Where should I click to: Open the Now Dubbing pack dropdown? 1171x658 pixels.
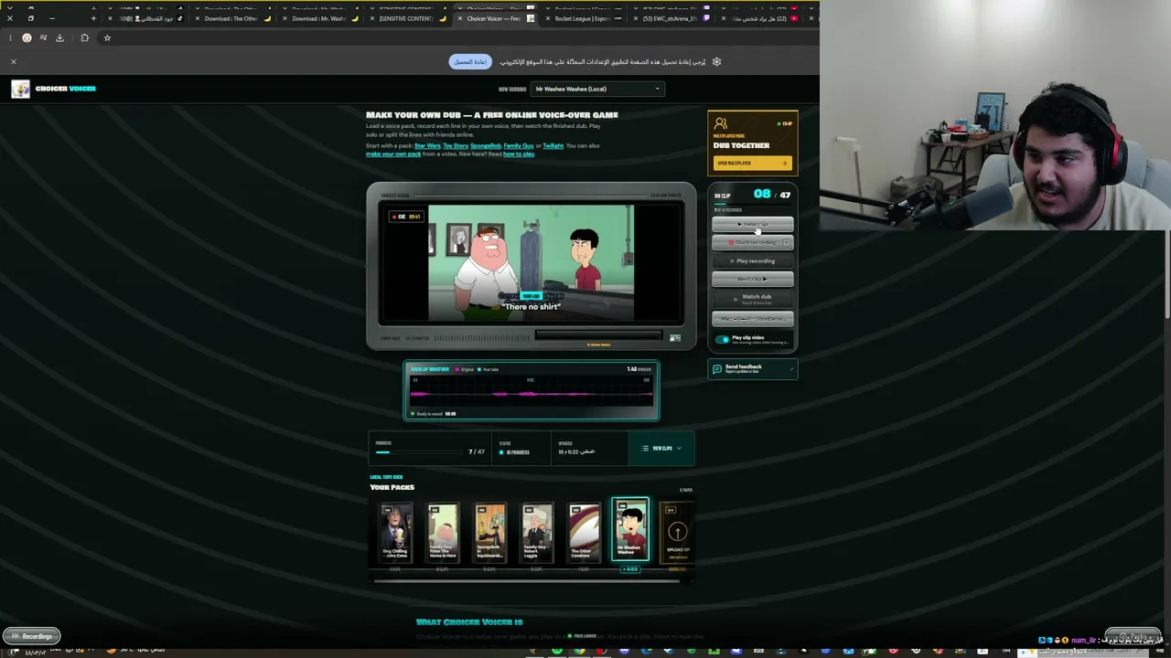[x=596, y=89]
